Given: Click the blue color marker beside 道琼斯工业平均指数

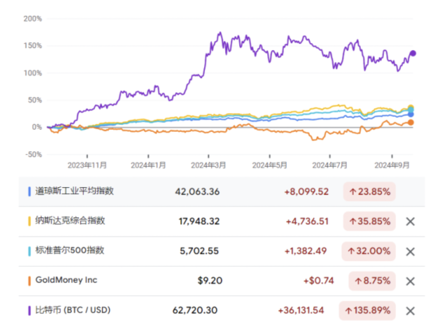Looking at the screenshot, I should [29, 191].
